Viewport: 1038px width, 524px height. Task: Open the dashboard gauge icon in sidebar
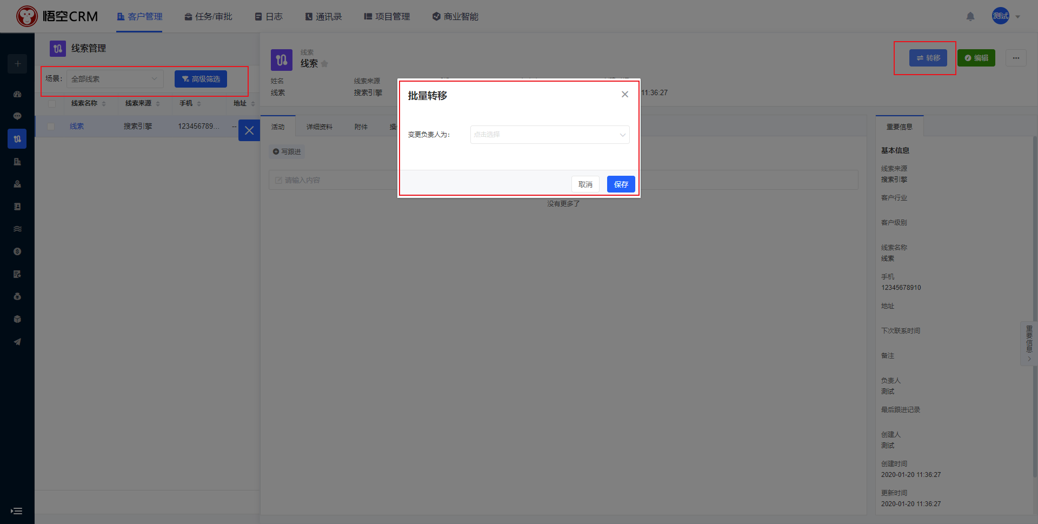[x=17, y=94]
